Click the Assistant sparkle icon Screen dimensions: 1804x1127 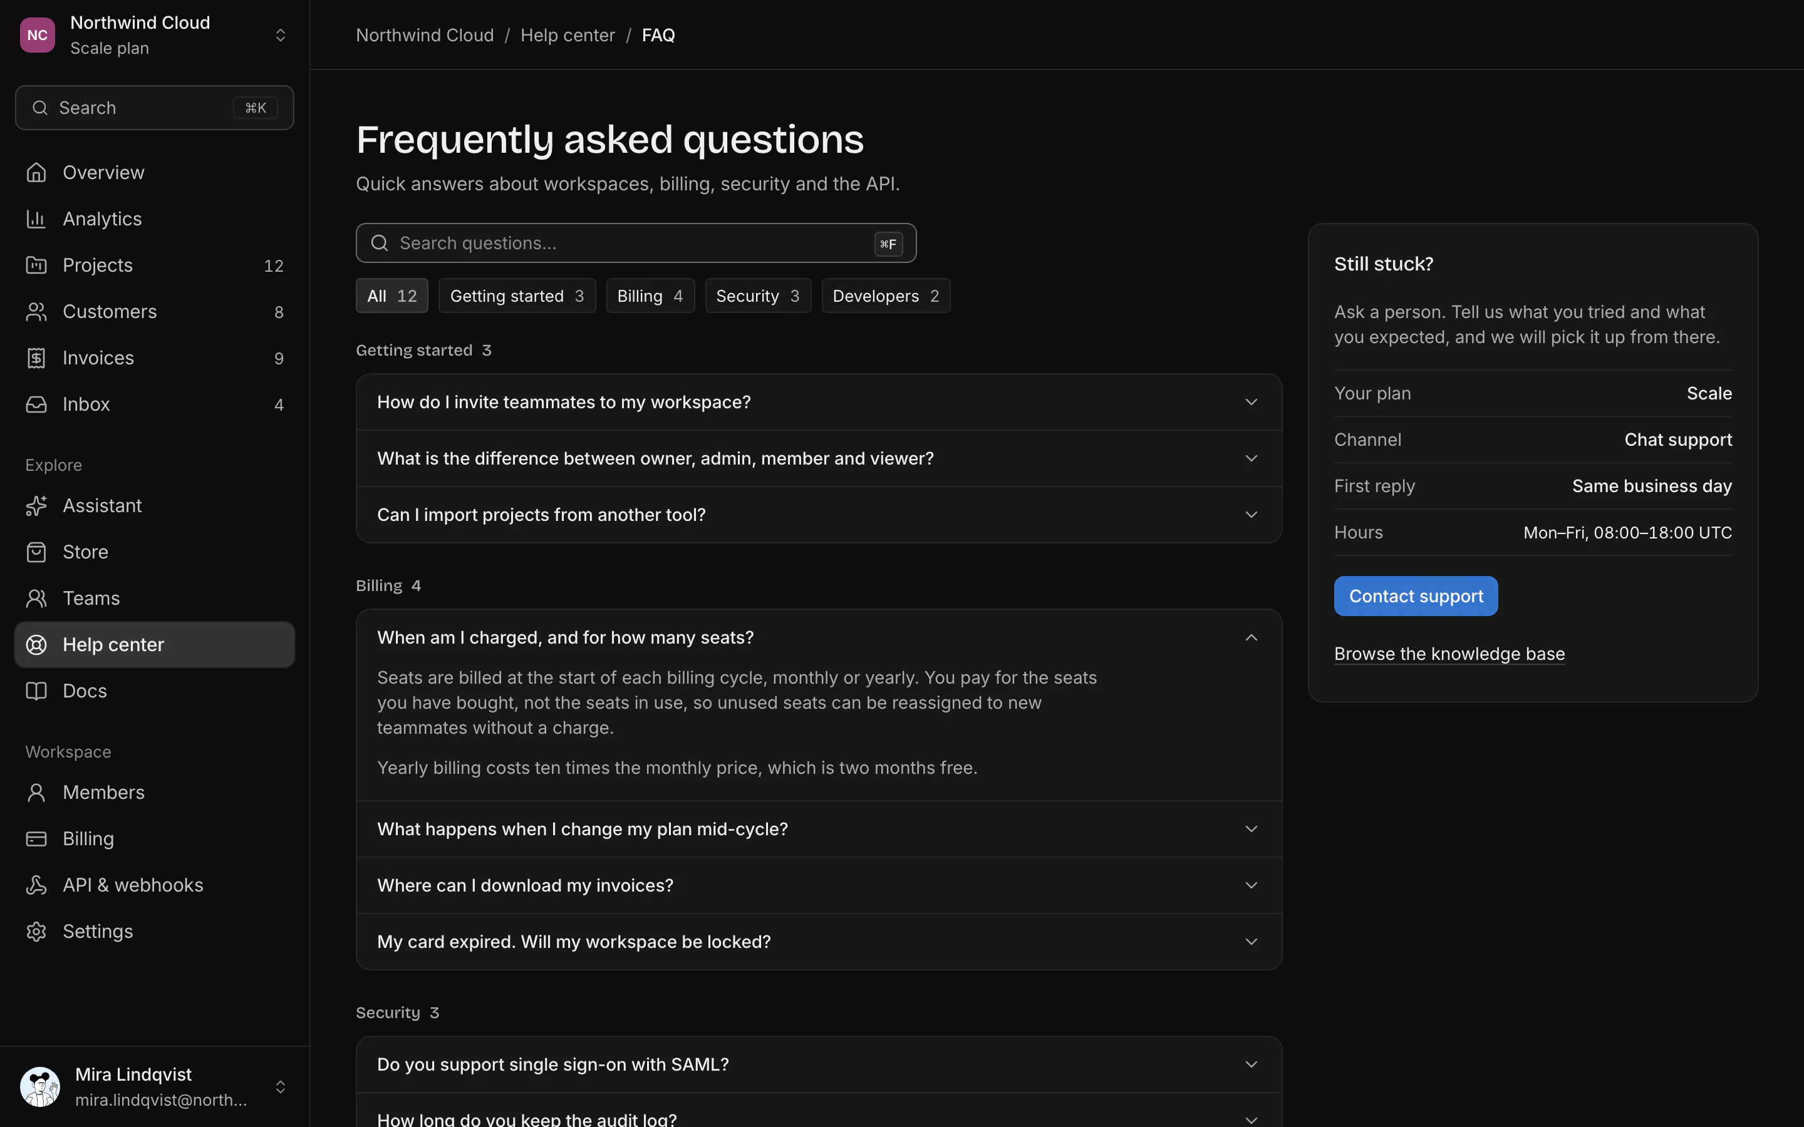[36, 505]
